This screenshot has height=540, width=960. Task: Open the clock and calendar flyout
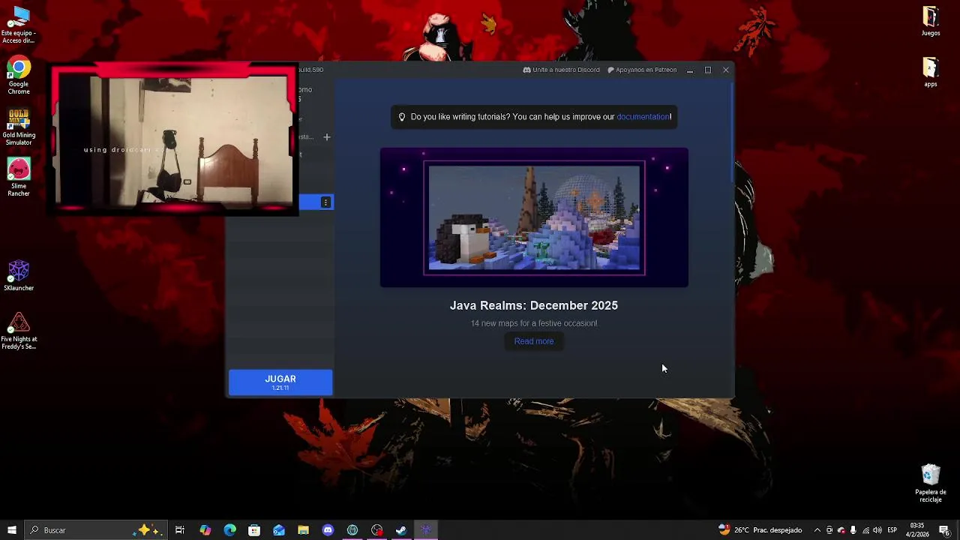tap(917, 530)
